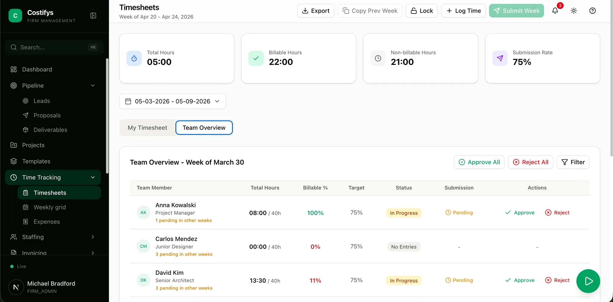Viewport: 613px width, 302px height.
Task: Click Anna Kowalski's name
Action: tap(175, 205)
